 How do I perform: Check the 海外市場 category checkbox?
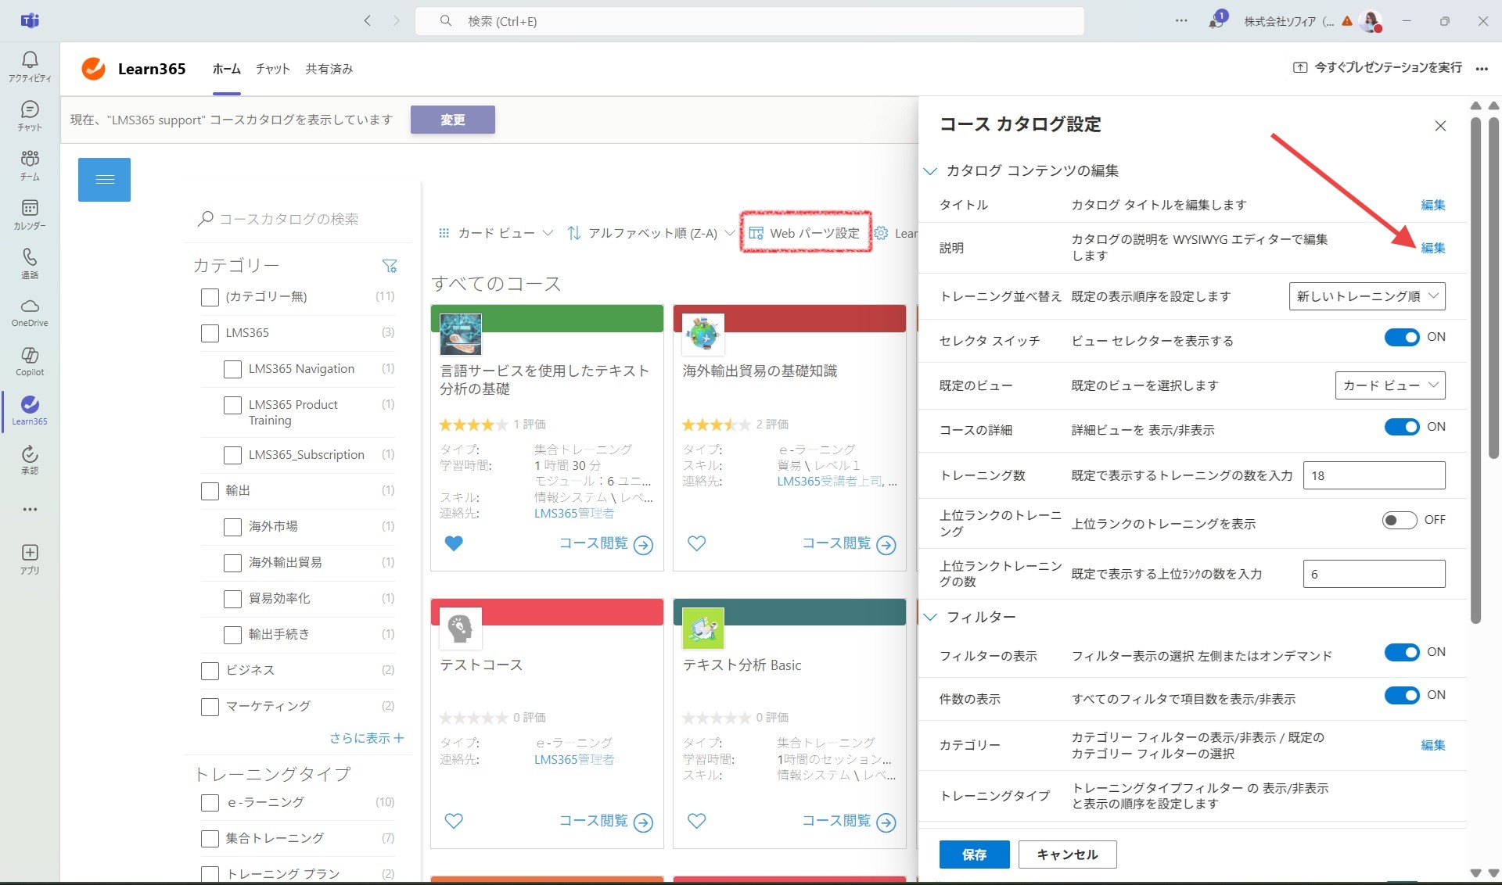click(x=232, y=527)
